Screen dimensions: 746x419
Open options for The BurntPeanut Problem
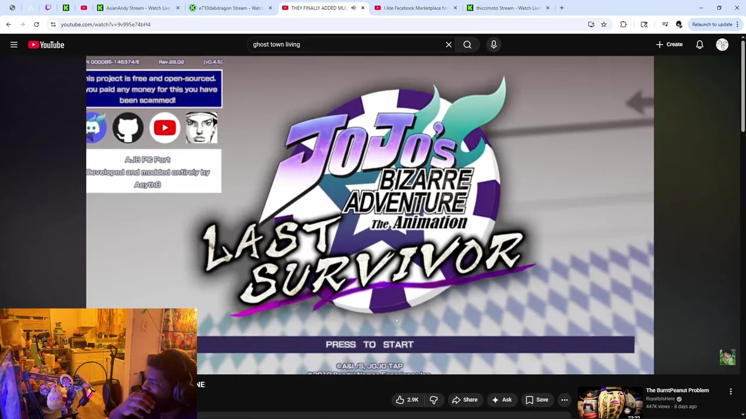(x=730, y=392)
